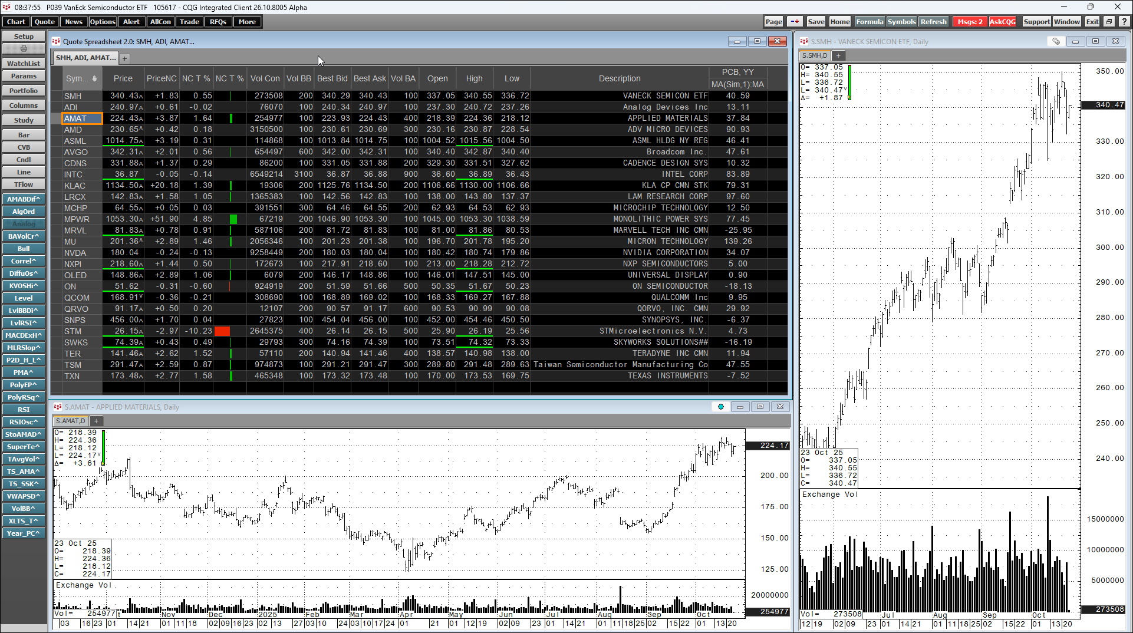Toggle the Bar chart type button
Image resolution: width=1133 pixels, height=633 pixels.
pyautogui.click(x=24, y=135)
